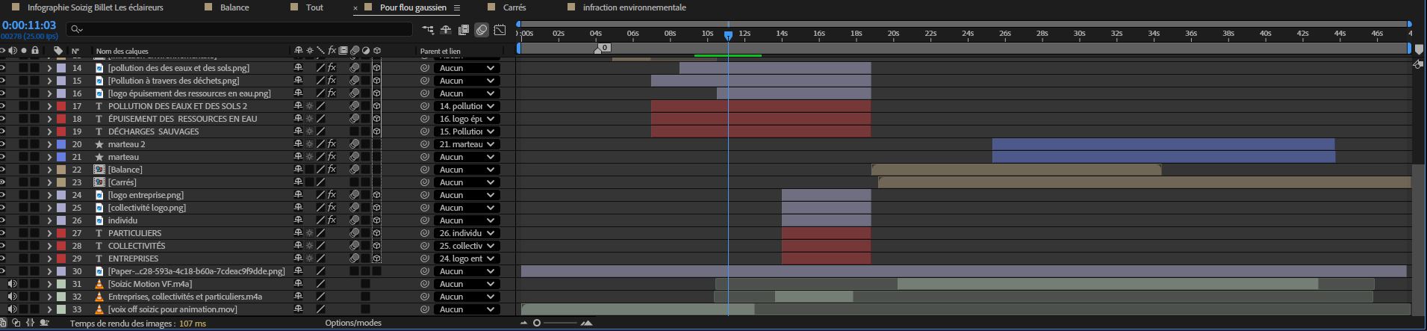The height and width of the screenshot is (331, 1427).
Task: Click the fx effects column header icon
Action: coord(332,51)
